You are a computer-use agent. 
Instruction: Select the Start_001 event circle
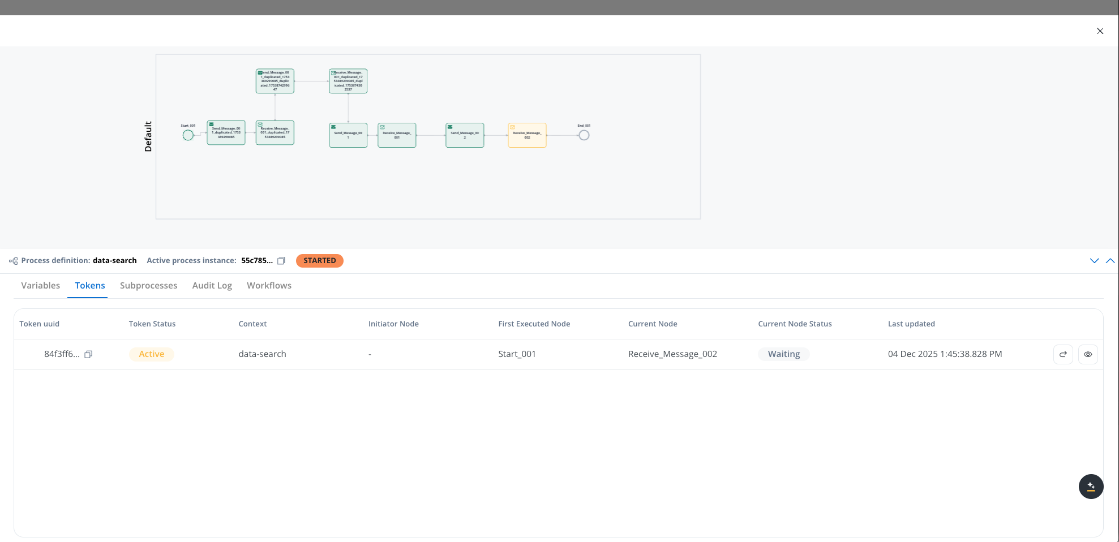188,135
